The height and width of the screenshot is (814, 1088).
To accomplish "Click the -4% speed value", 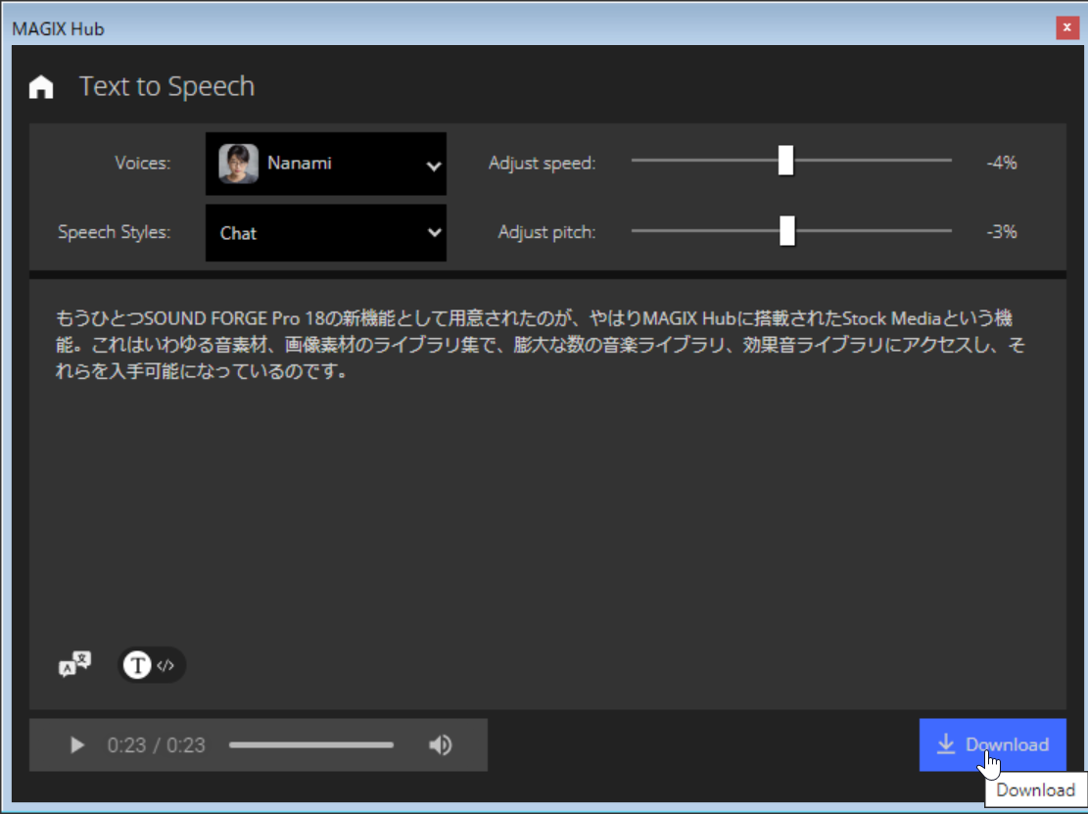I will pyautogui.click(x=1001, y=163).
